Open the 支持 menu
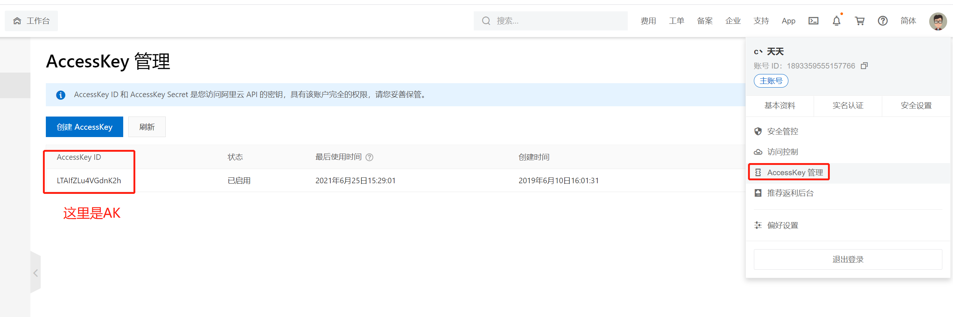Image resolution: width=953 pixels, height=317 pixels. 761,21
